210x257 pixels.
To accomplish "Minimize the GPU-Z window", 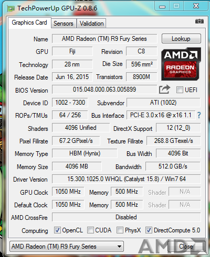I will pos(162,6).
